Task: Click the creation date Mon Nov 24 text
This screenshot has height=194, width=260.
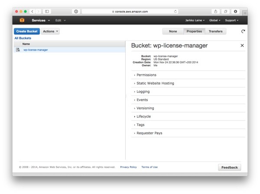Action: point(176,62)
